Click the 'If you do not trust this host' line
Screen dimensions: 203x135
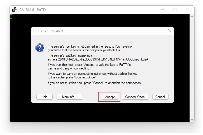point(95,83)
